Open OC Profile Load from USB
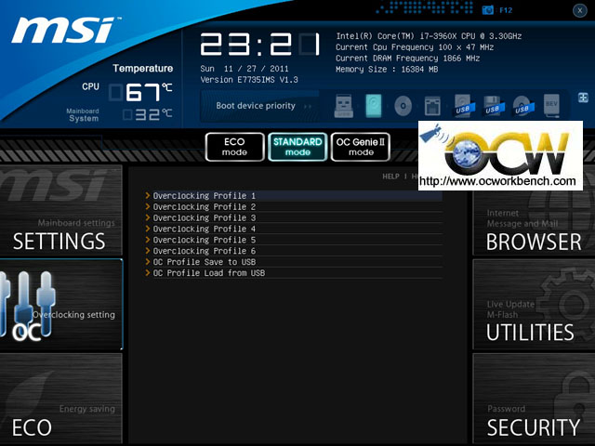 (x=293, y=272)
